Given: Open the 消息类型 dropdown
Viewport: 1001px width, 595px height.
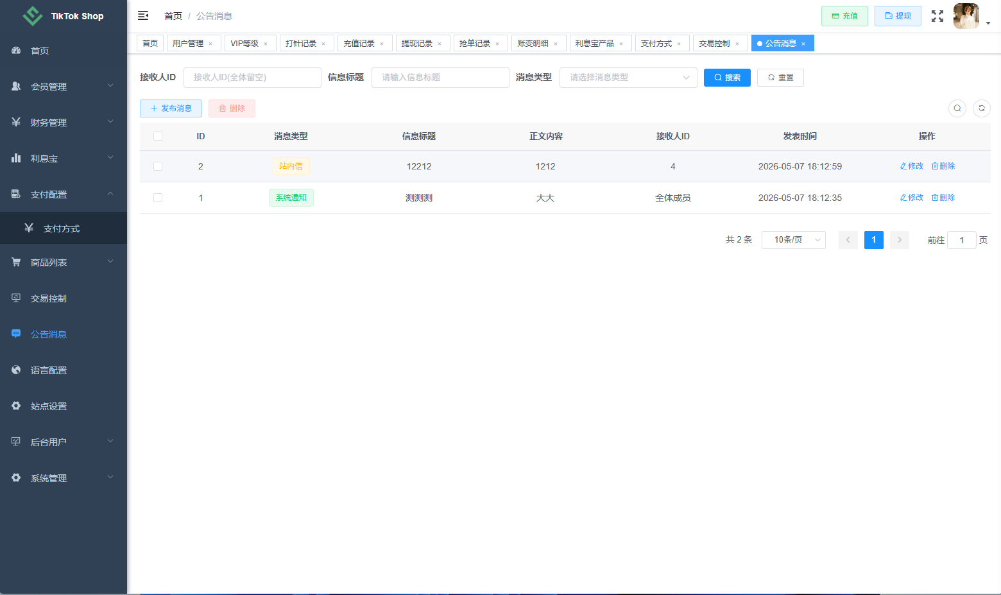Looking at the screenshot, I should pos(628,78).
